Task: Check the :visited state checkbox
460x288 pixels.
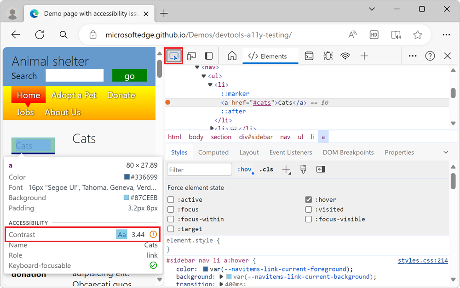Action: (309, 209)
